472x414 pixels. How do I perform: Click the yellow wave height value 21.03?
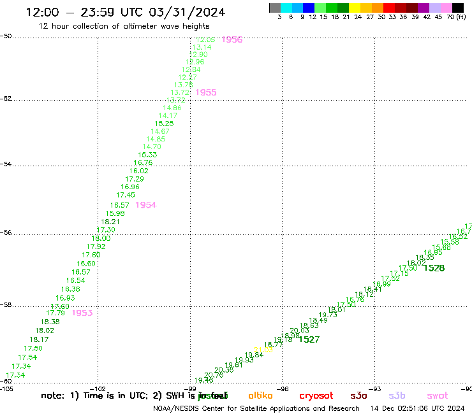(x=263, y=350)
